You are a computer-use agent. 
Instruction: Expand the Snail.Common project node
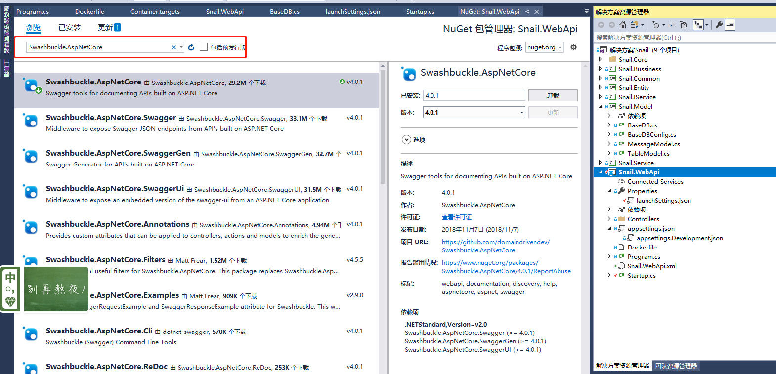pos(601,79)
